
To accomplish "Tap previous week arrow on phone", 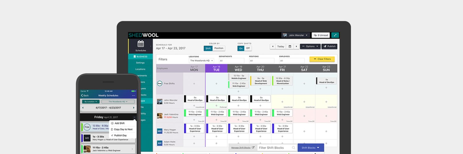I will click(83, 108).
